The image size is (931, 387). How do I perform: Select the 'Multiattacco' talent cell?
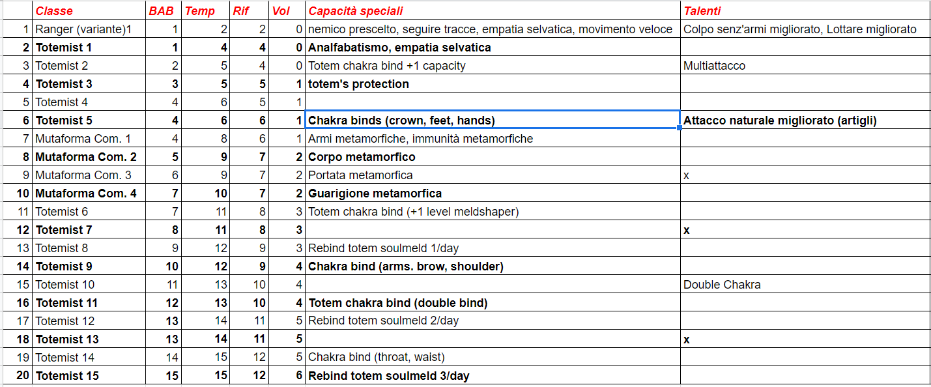806,66
